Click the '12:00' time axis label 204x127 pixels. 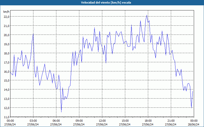(x=102, y=121)
